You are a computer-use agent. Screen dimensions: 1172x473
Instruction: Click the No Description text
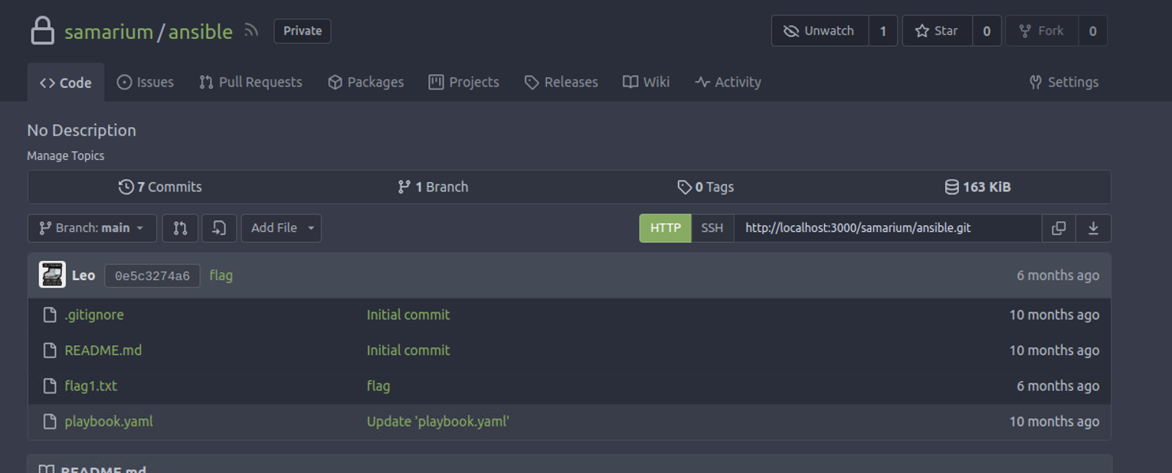(x=81, y=130)
